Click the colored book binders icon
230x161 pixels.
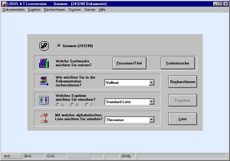click(x=44, y=63)
